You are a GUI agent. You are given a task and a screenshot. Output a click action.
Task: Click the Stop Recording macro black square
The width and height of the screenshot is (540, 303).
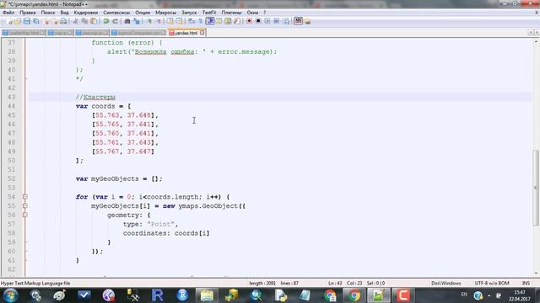[x=258, y=21]
